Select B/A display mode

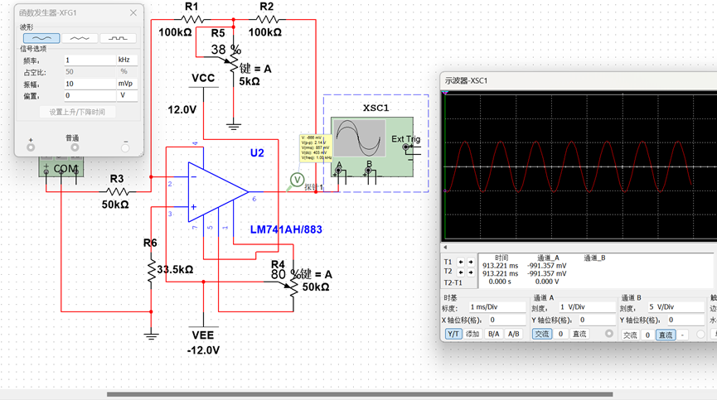click(494, 335)
